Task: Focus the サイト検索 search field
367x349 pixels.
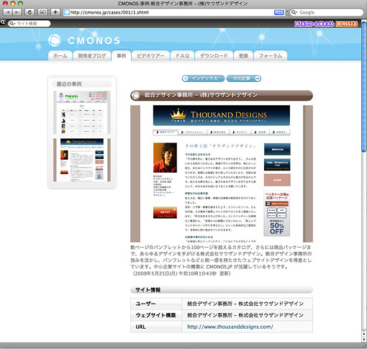Action: click(x=30, y=24)
